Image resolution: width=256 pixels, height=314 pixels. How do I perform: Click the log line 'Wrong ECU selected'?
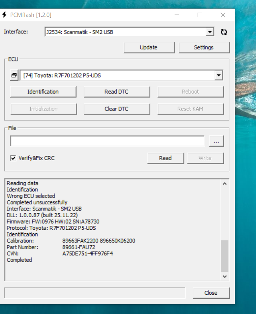[31, 196]
